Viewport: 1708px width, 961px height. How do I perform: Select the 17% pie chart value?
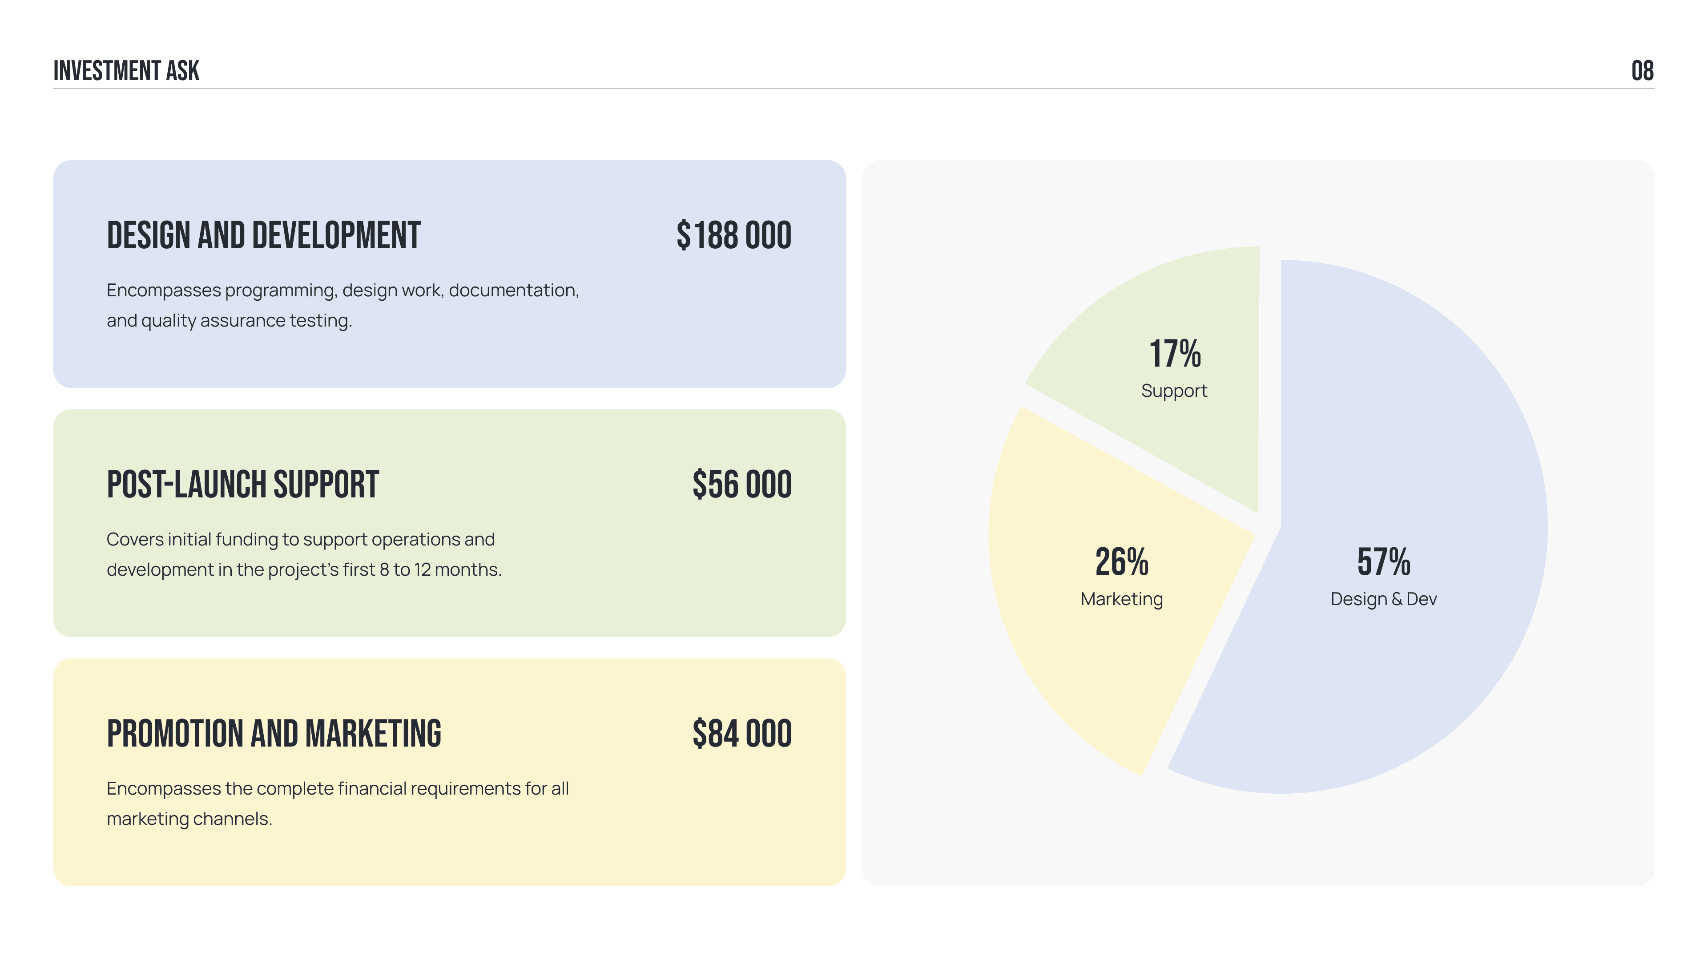(x=1174, y=354)
